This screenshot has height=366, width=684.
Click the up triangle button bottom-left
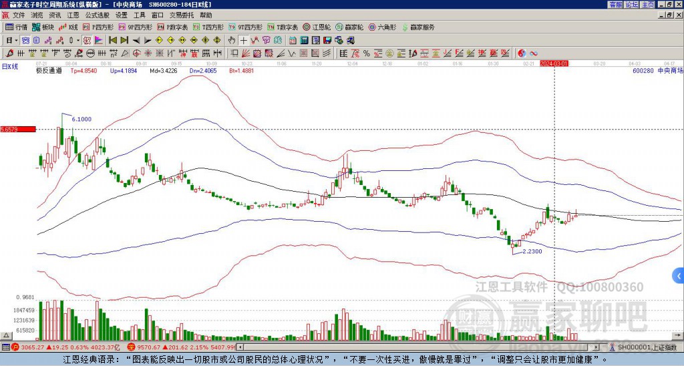point(6,335)
